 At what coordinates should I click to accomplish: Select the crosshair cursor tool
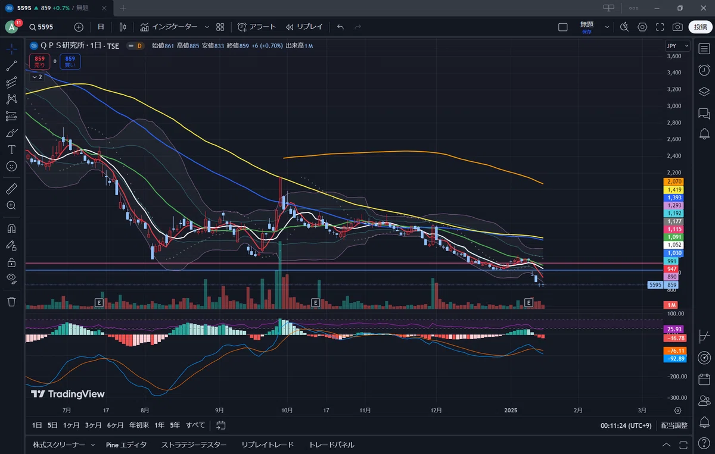click(x=11, y=49)
